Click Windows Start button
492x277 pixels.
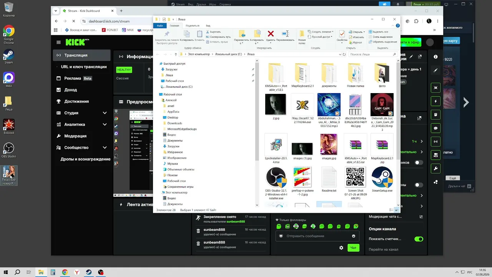point(6,272)
